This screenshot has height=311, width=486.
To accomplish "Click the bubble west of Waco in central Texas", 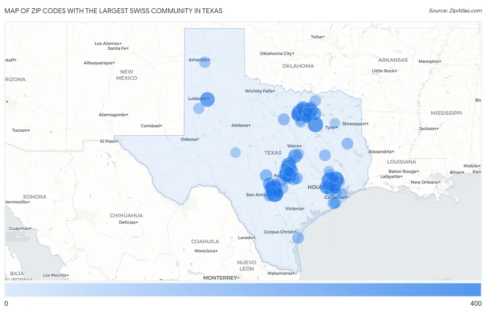I will pos(235,153).
